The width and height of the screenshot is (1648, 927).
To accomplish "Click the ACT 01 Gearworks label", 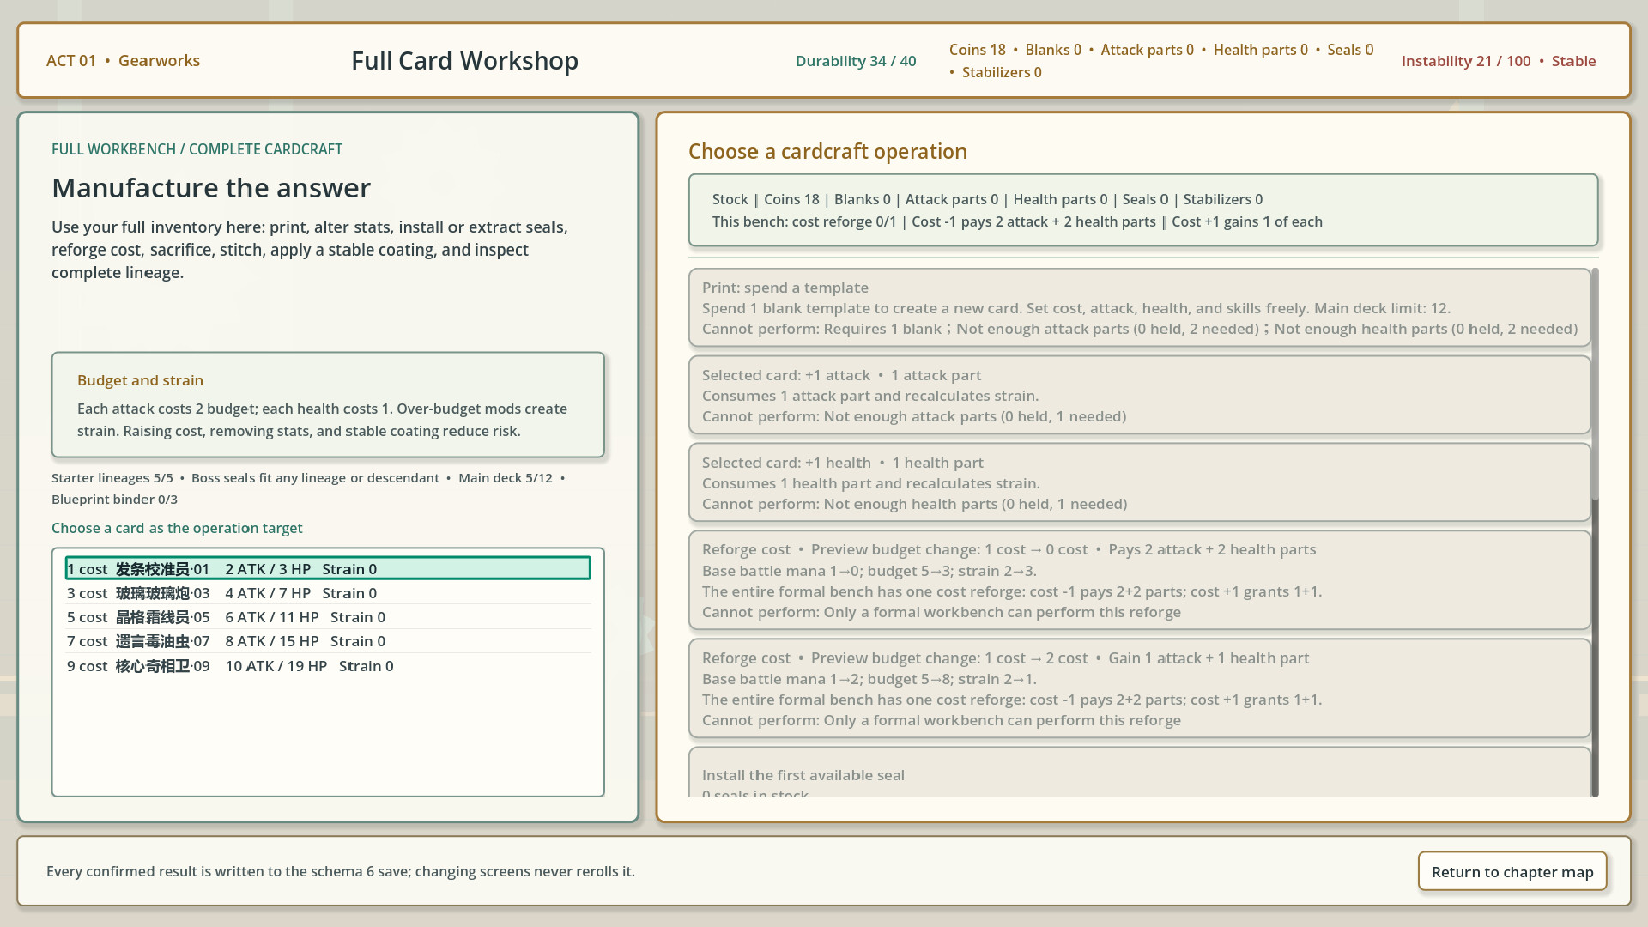I will pyautogui.click(x=123, y=61).
